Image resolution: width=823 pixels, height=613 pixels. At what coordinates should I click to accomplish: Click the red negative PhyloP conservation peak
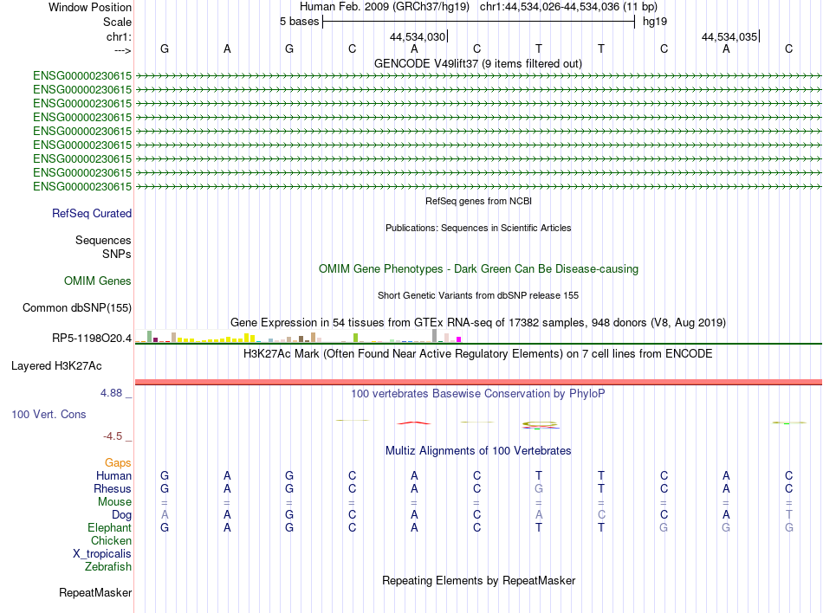pos(414,423)
